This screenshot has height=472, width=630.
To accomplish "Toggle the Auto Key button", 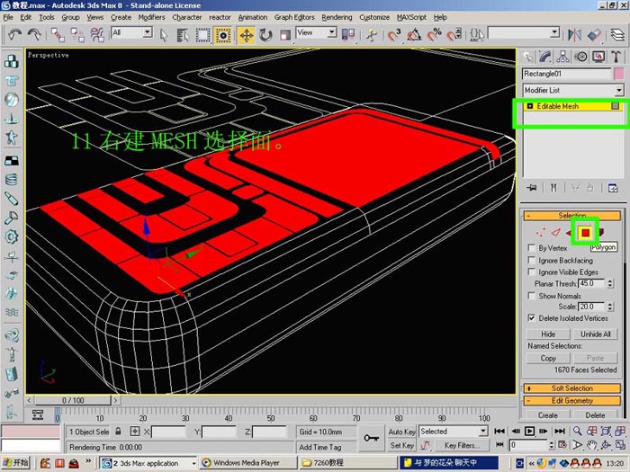I will [401, 432].
